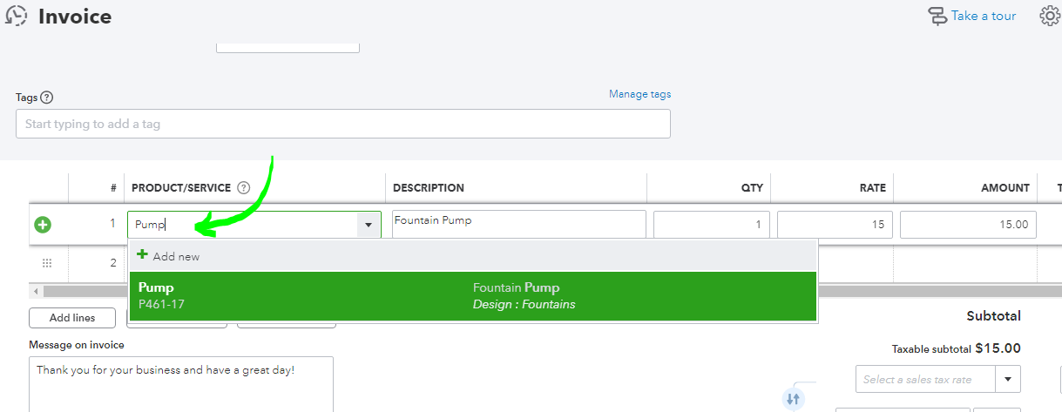1062x412 pixels.
Task: Choose the Pump P461-17 item suggestion
Action: coord(473,296)
